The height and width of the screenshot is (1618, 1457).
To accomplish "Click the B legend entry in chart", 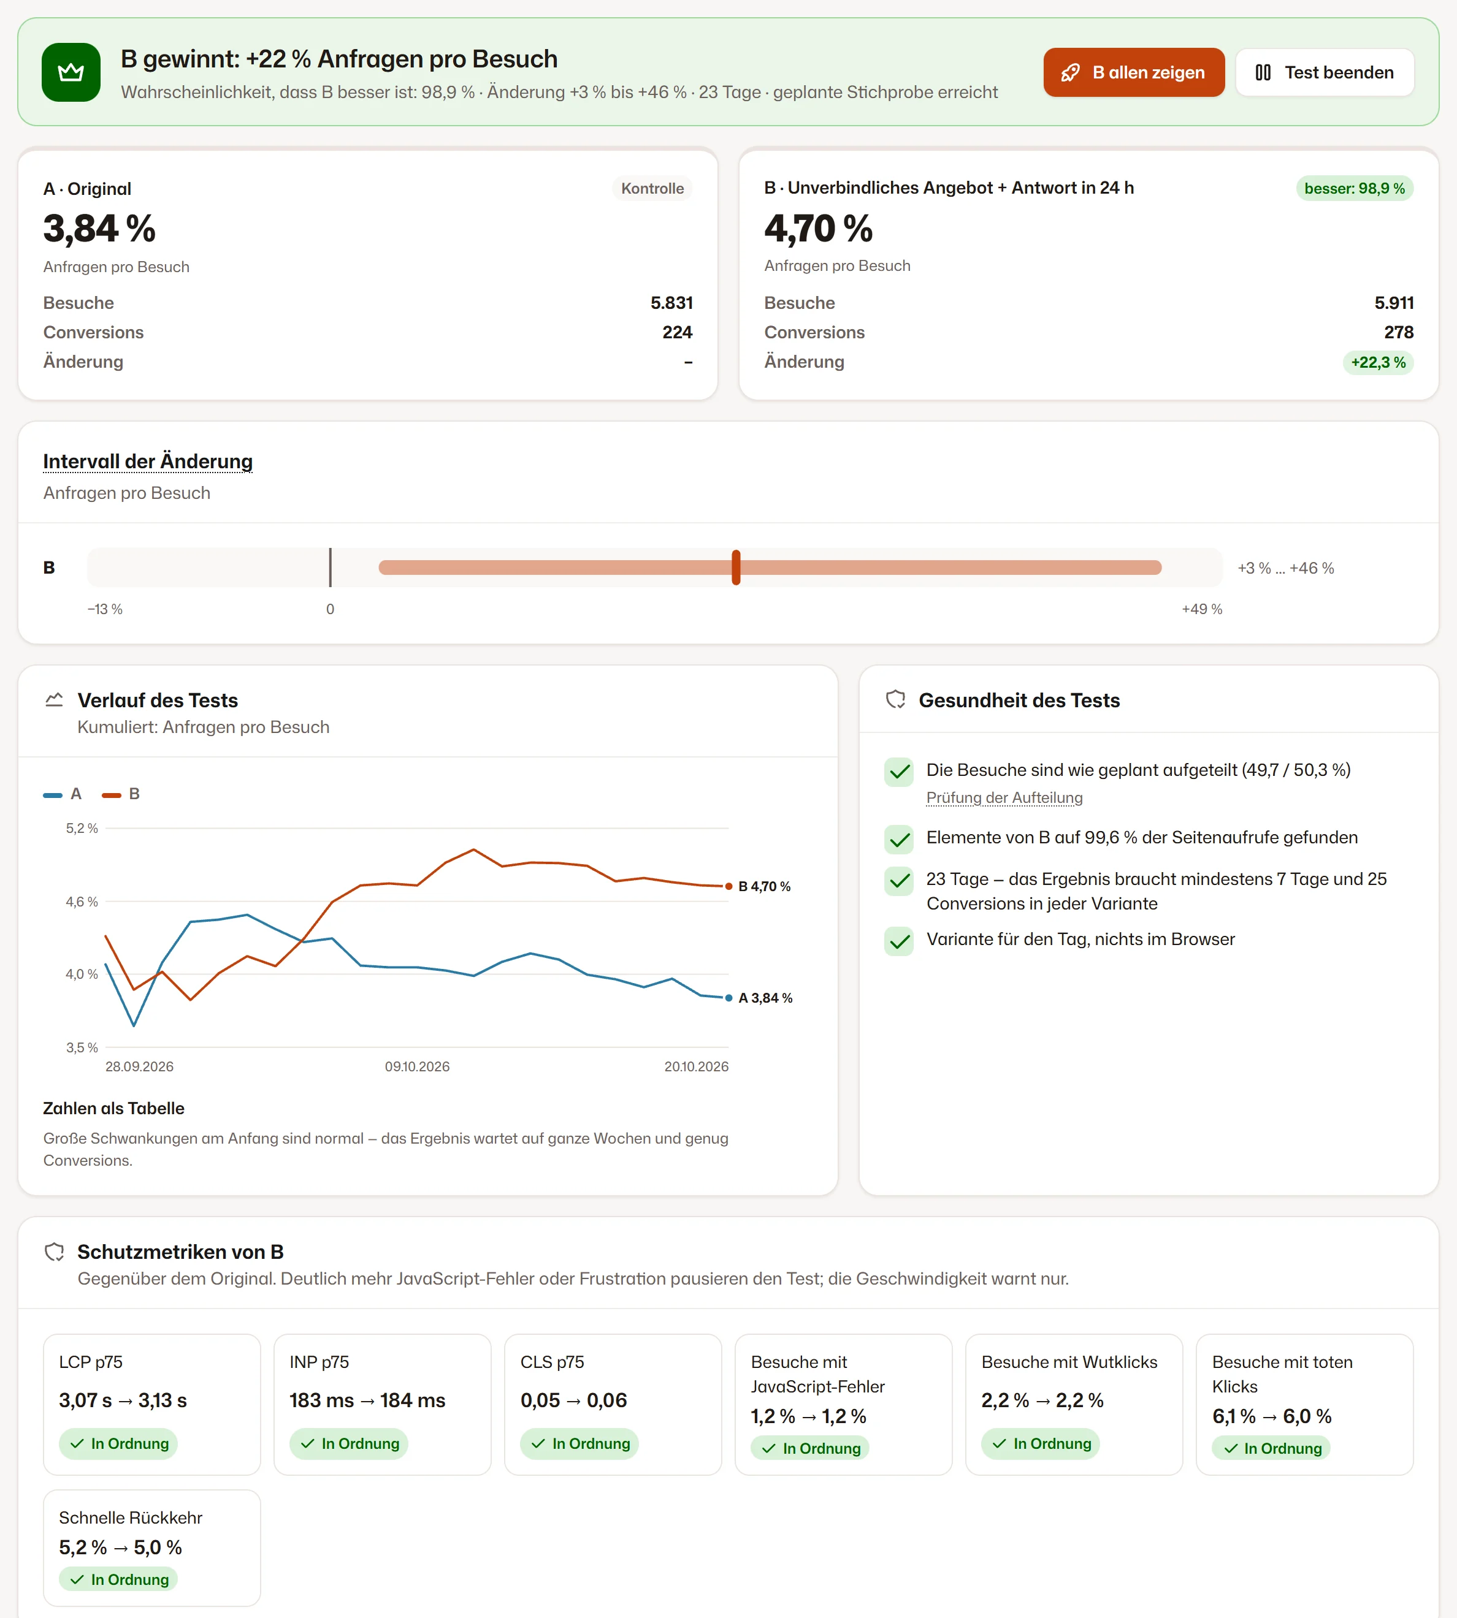I will (121, 794).
